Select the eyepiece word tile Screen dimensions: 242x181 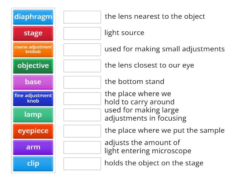33,131
